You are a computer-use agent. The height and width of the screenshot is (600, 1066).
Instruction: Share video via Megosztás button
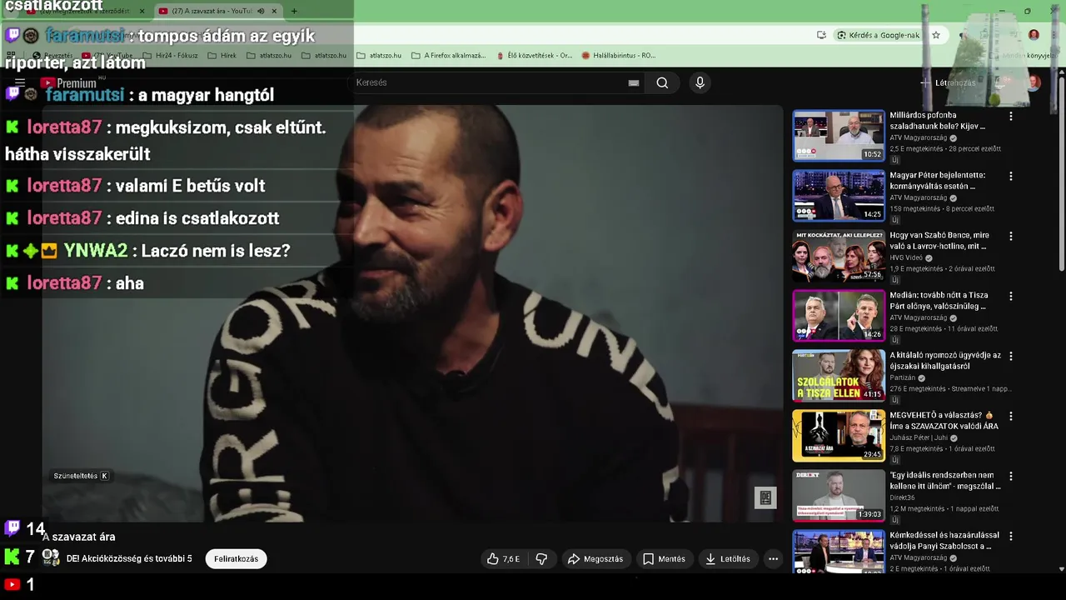click(595, 559)
